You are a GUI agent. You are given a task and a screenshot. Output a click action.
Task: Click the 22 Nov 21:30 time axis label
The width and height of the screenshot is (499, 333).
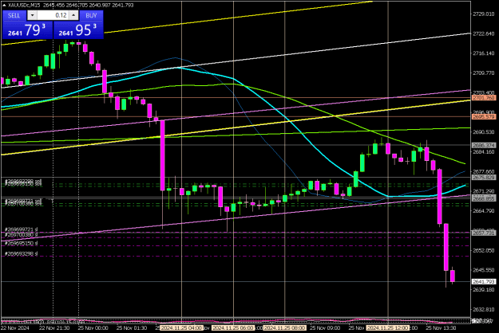click(x=54, y=328)
